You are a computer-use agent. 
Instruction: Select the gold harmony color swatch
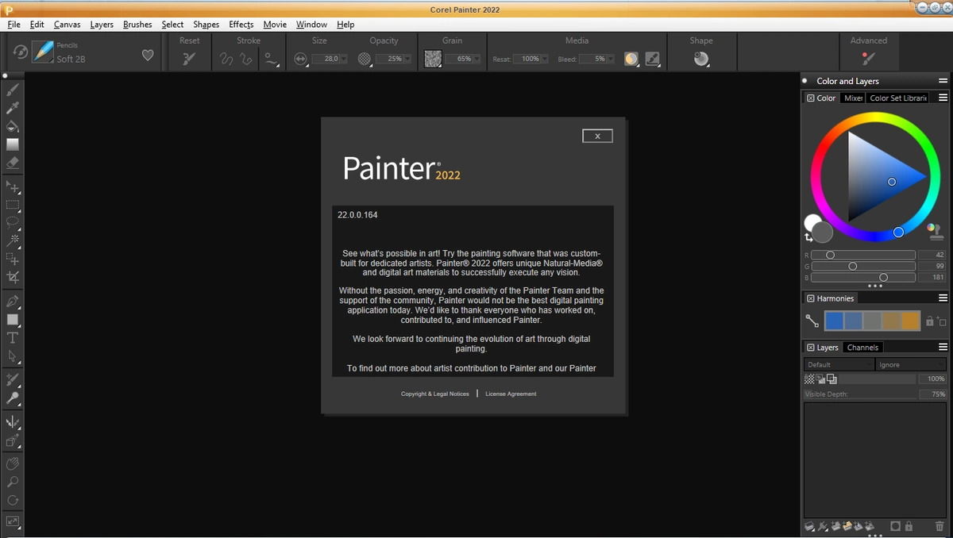[x=910, y=321]
